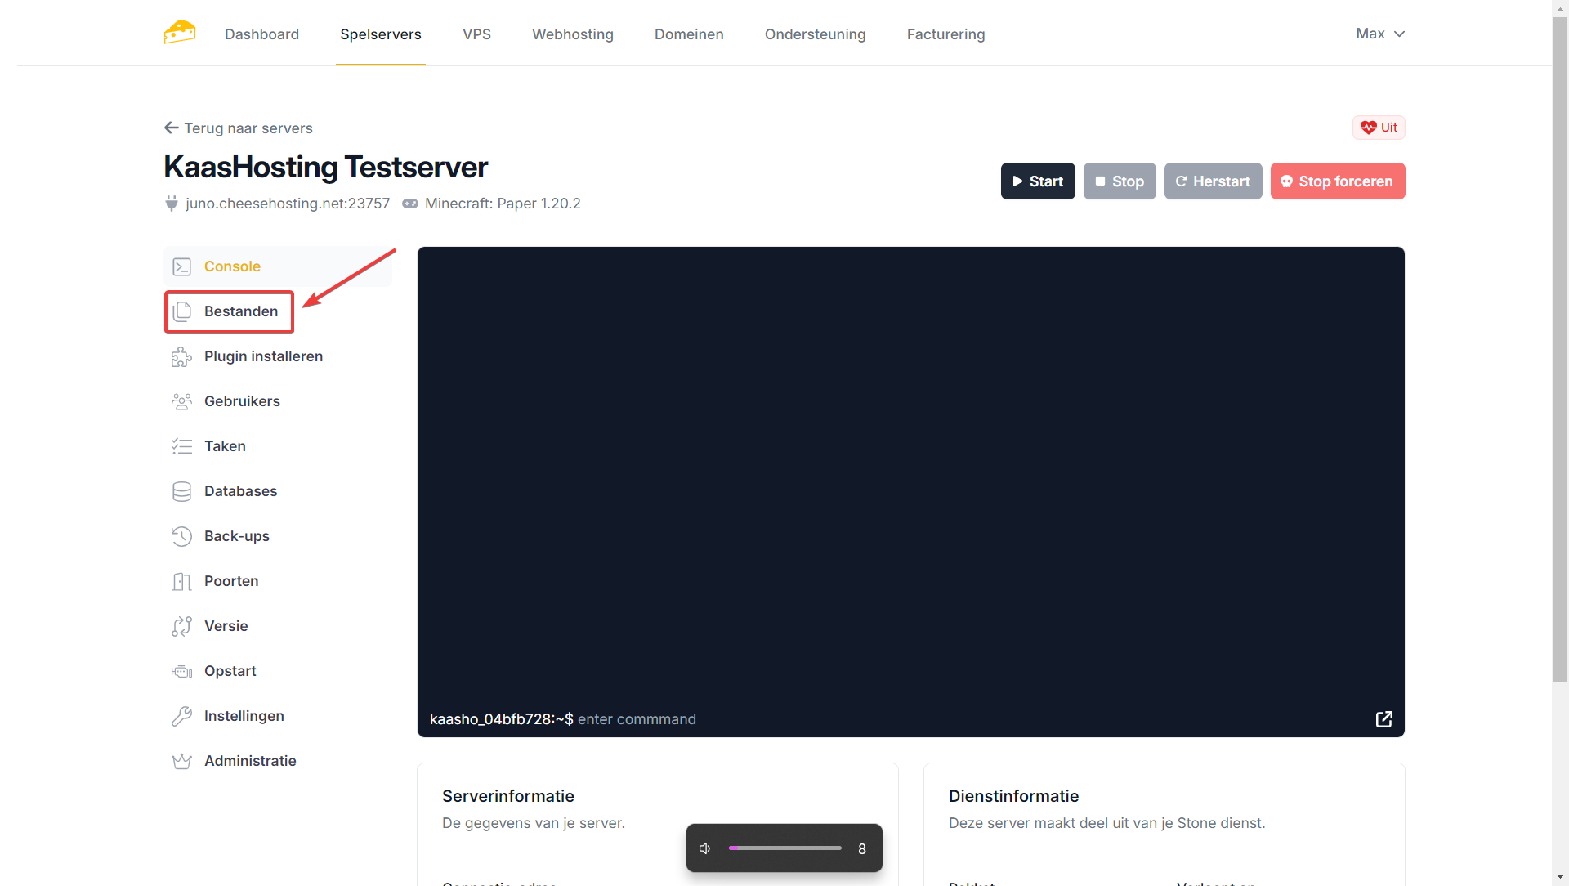Click the Uit heartbeat status badge
Screen dimensions: 1569x886
point(1379,128)
